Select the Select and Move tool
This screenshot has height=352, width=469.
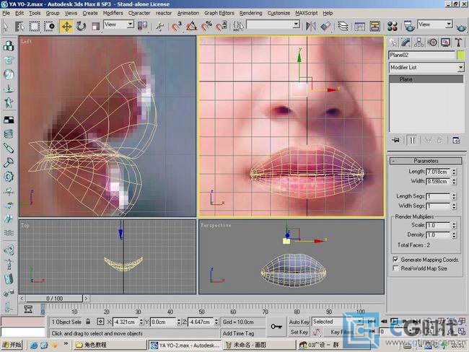[x=66, y=26]
